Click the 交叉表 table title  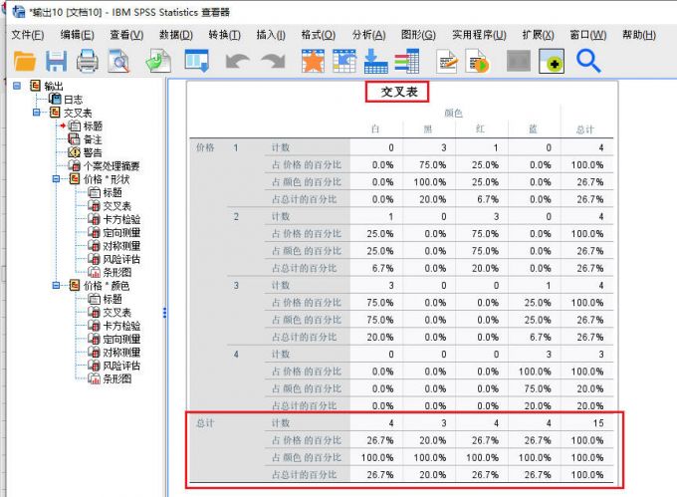399,92
